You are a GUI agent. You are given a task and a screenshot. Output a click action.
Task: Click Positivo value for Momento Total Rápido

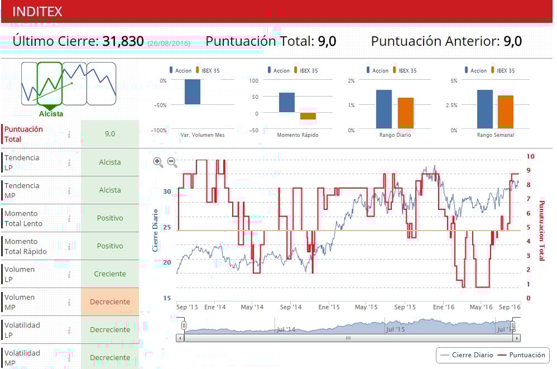point(110,246)
